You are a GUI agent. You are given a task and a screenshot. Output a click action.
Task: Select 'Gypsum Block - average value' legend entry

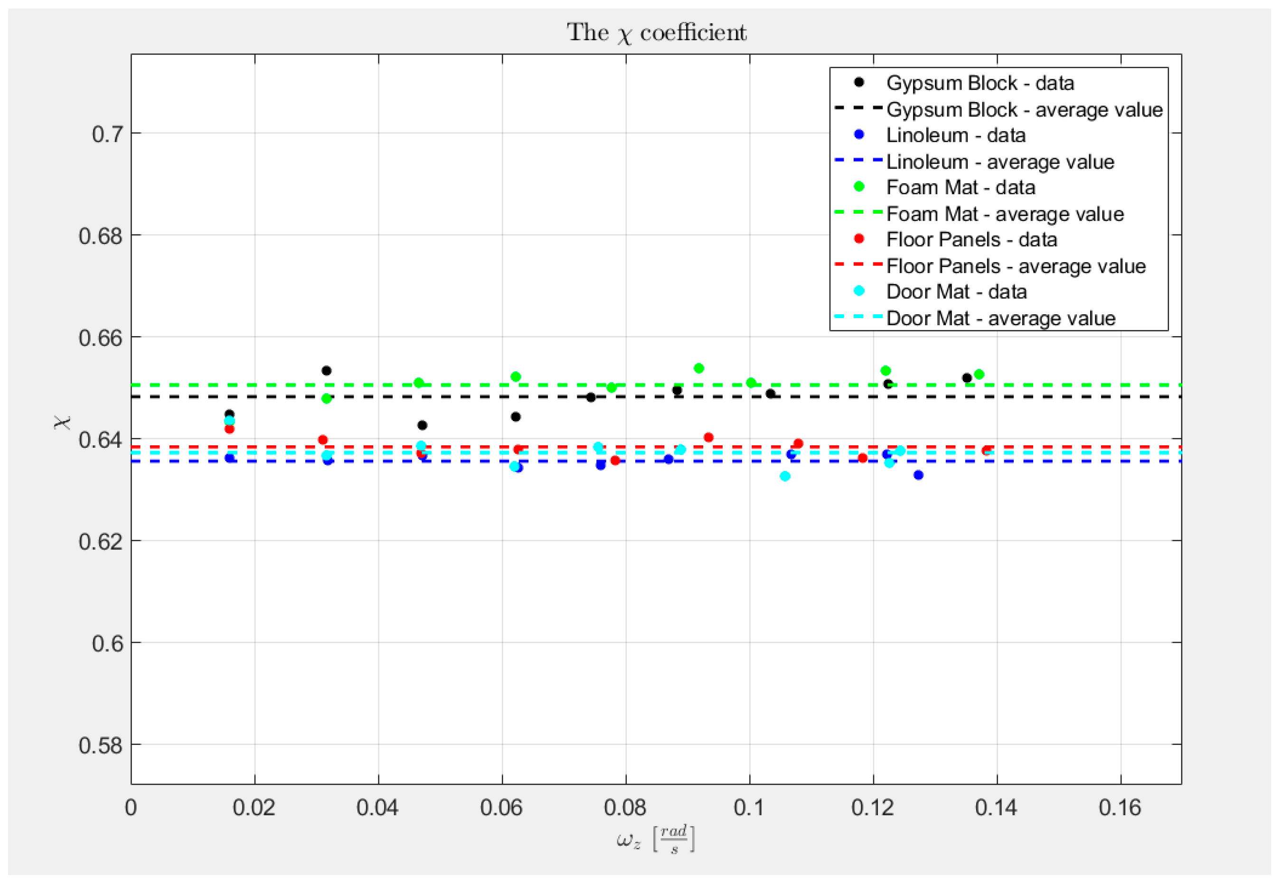1024,110
